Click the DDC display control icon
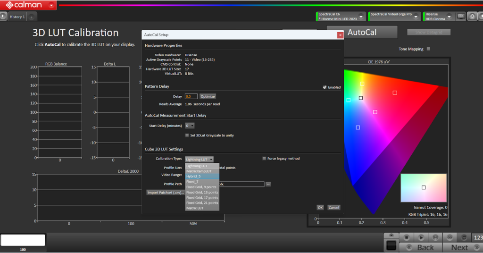Viewport: 483px width, 253px height. tap(461, 16)
